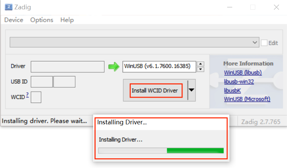Select next driver with up arrow
This screenshot has height=168, width=287.
200,64
